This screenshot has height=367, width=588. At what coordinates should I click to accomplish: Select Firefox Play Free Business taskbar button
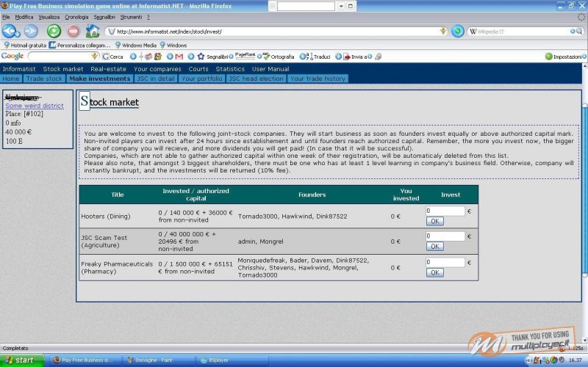pos(85,360)
